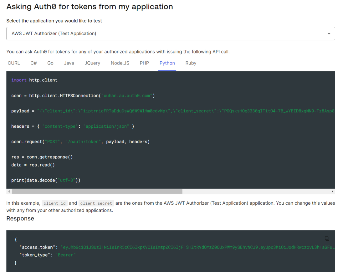Click the 'import http.client' code line
This screenshot has width=338, height=272.
[x=34, y=80]
